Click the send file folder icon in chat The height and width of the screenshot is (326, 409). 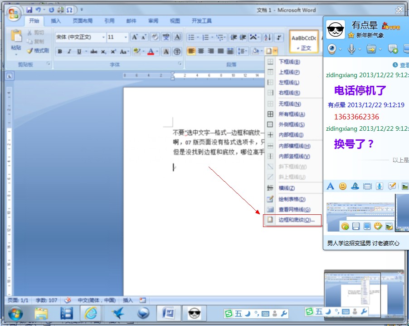(x=371, y=49)
